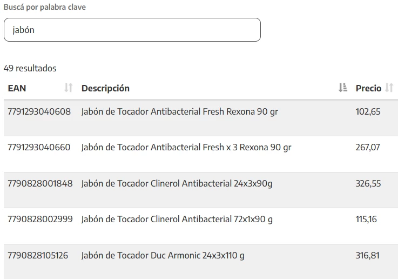This screenshot has width=398, height=279.
Task: Select the Clinerol Antibacterial 72x1x90 g description
Action: [177, 219]
